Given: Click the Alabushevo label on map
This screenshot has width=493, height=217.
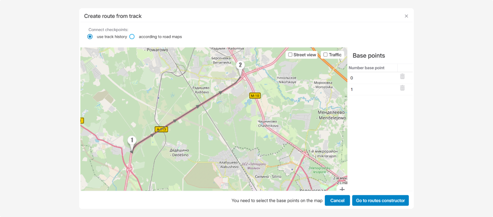Looking at the screenshot, I should point(229,165).
